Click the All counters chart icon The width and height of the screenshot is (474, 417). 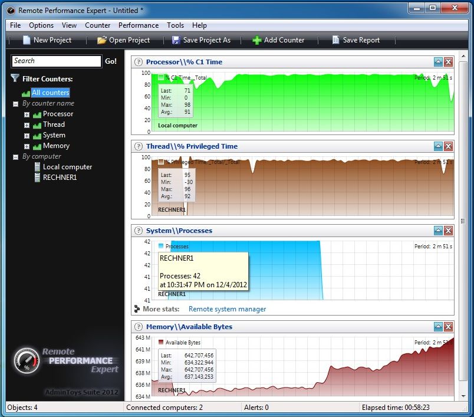tap(26, 93)
